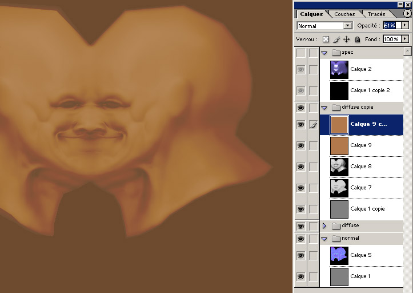Minimize the layers palette window
Screen dimensions: 413x293
click(400, 5)
